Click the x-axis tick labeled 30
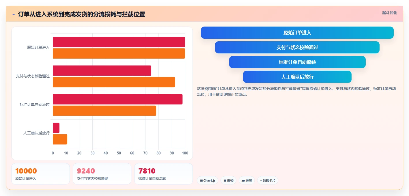The width and height of the screenshot is (409, 196). pyautogui.click(x=92, y=153)
